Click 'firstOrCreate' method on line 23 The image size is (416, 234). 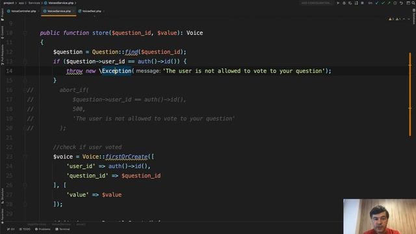click(x=127, y=157)
